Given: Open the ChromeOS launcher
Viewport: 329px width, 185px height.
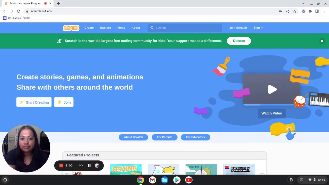Looking at the screenshot, I should [x=5, y=180].
